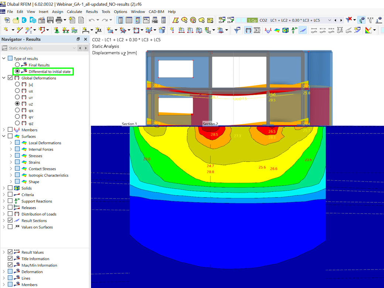
Task: Collapse the Surfaces tree node
Action: tap(4, 136)
